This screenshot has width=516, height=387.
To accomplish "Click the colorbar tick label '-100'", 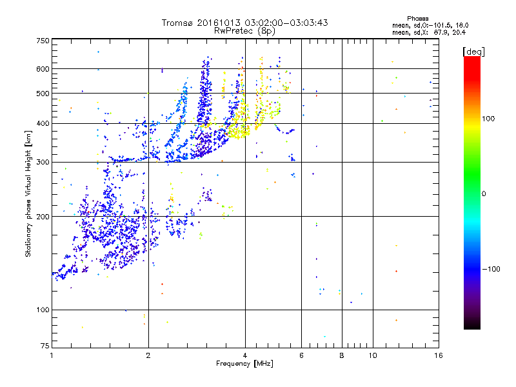I will pyautogui.click(x=491, y=269).
